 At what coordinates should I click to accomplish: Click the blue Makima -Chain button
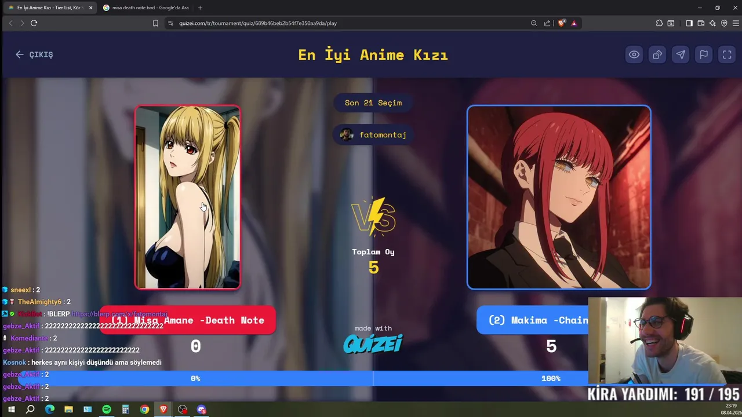532,320
